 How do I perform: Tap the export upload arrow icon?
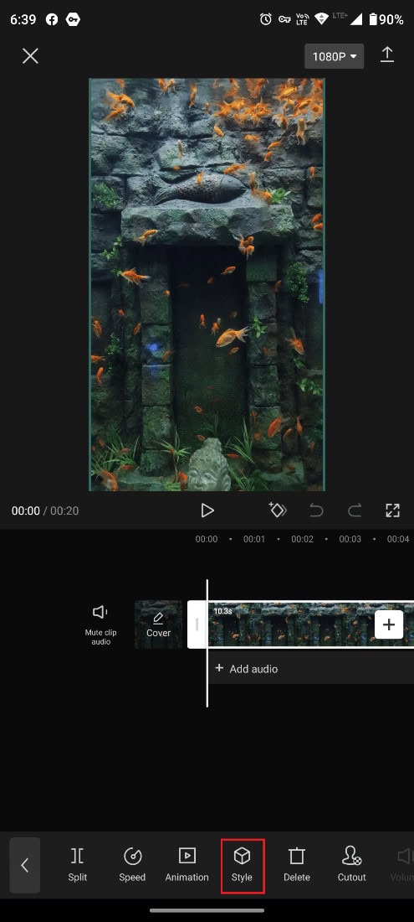(x=387, y=55)
